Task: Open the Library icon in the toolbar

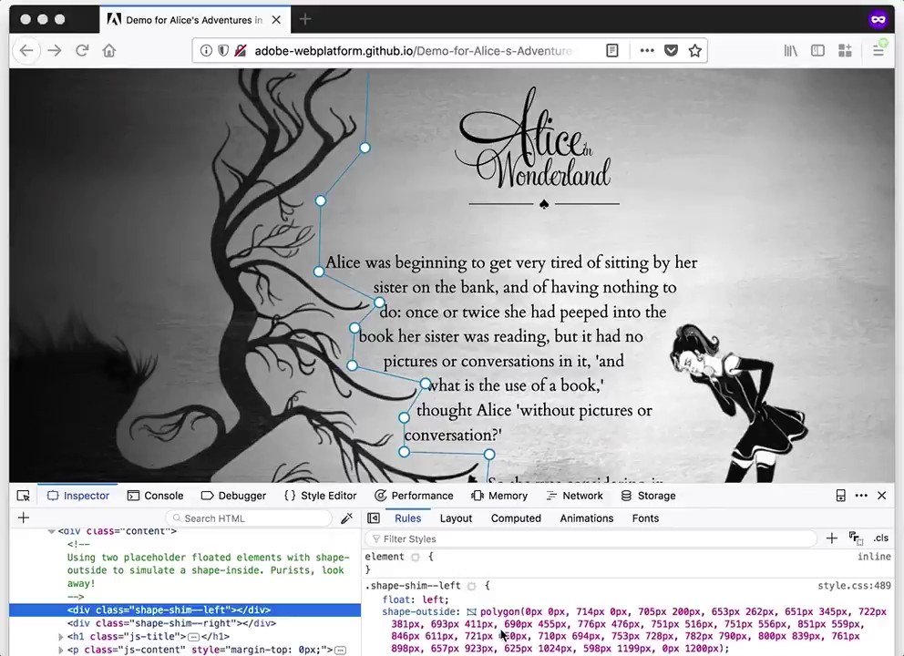Action: click(790, 51)
